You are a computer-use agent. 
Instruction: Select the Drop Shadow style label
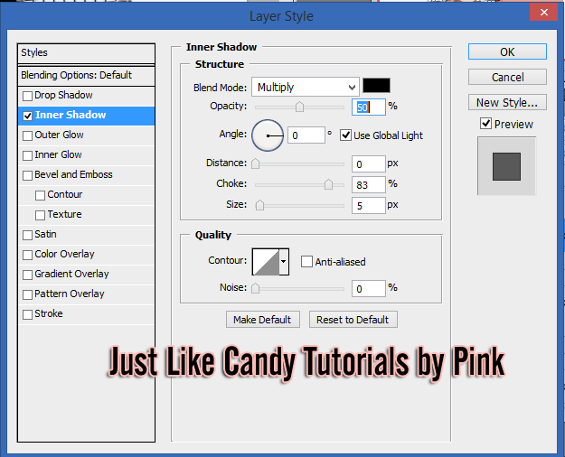pyautogui.click(x=63, y=95)
